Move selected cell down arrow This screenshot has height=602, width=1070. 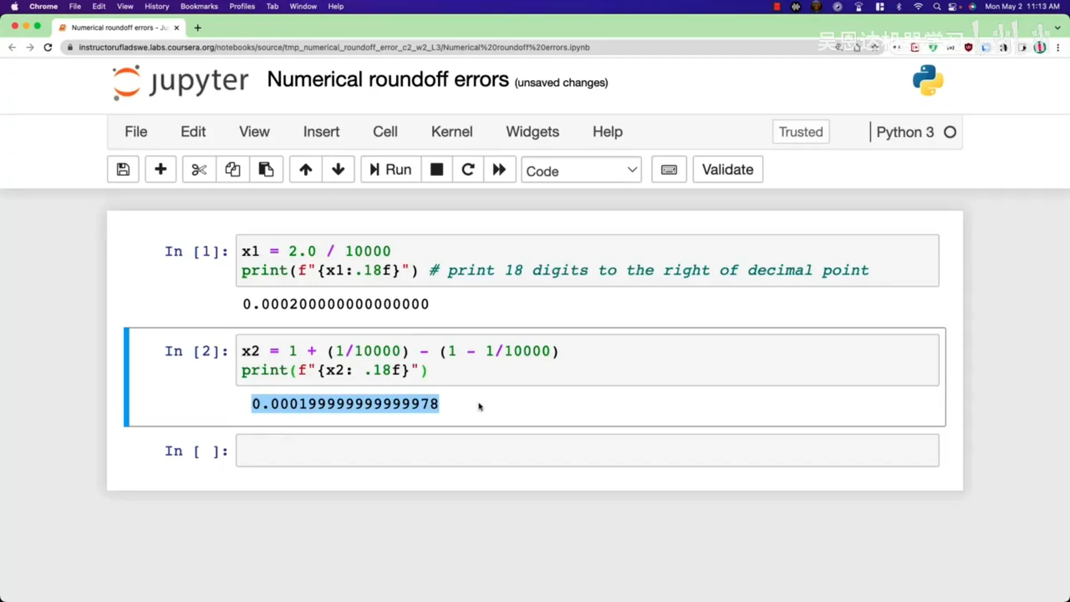[338, 169]
